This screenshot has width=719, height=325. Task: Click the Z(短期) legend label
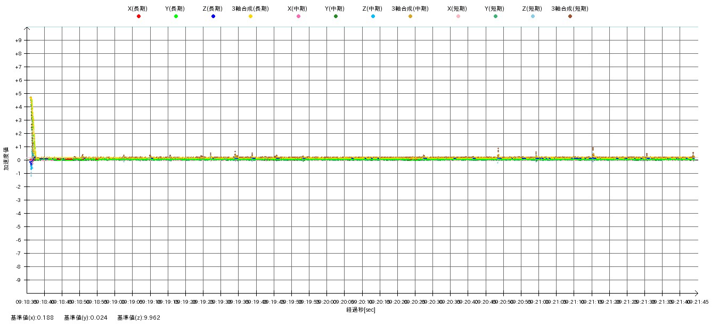click(532, 9)
